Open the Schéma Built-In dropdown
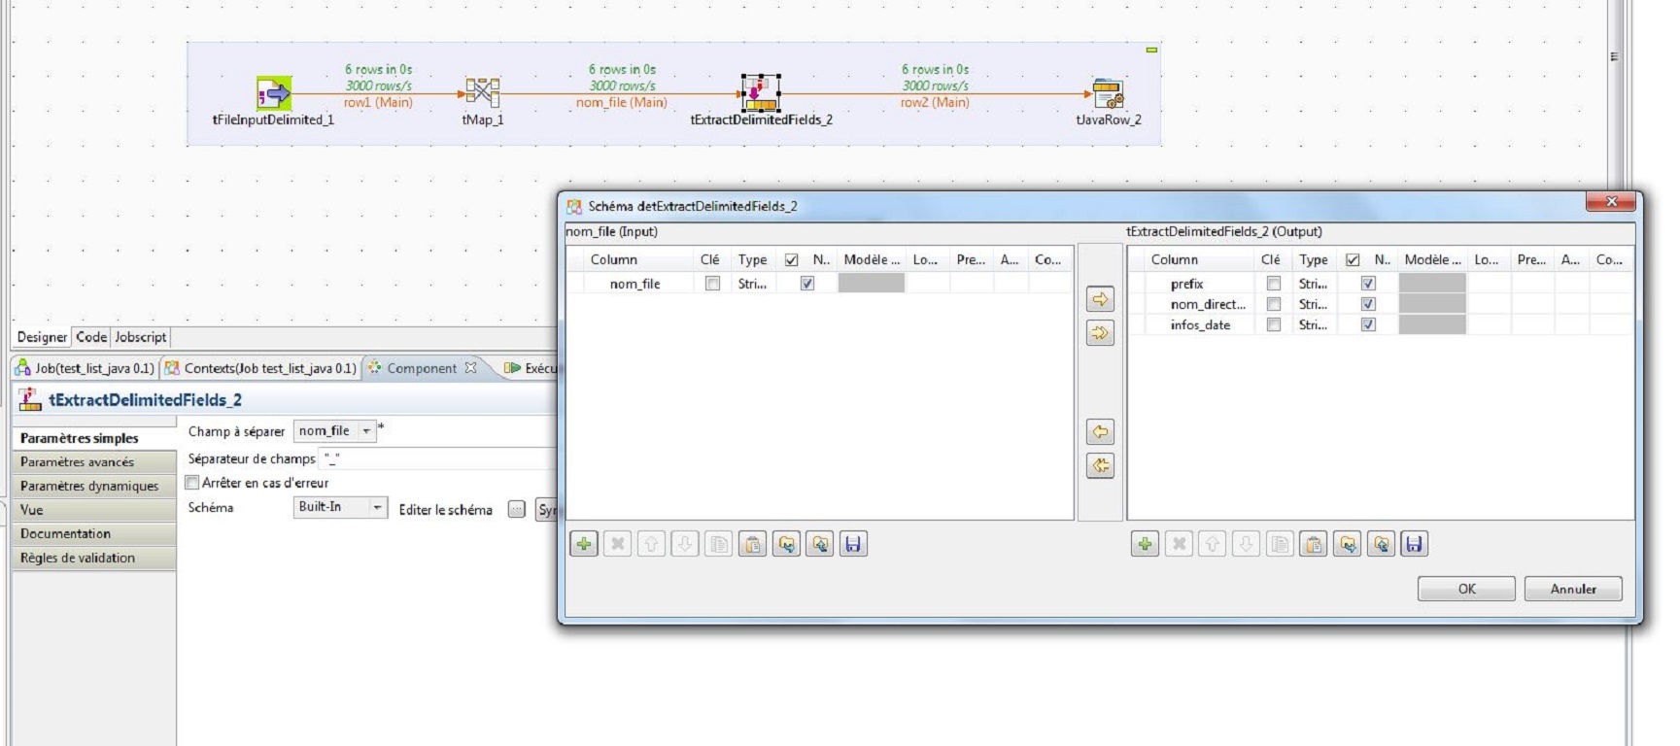The width and height of the screenshot is (1680, 746). click(377, 507)
